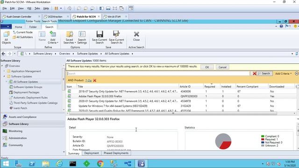Collapse search criteria with circle arrow
The image size is (299, 168).
297,74
